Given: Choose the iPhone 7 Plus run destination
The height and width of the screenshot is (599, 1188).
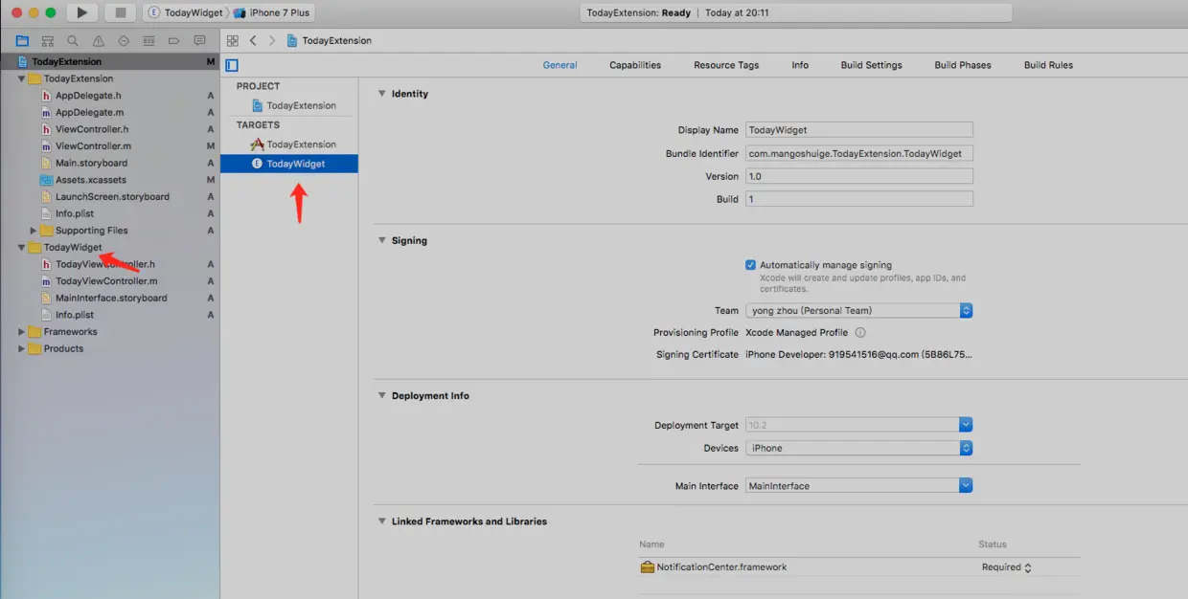Looking at the screenshot, I should pyautogui.click(x=273, y=13).
